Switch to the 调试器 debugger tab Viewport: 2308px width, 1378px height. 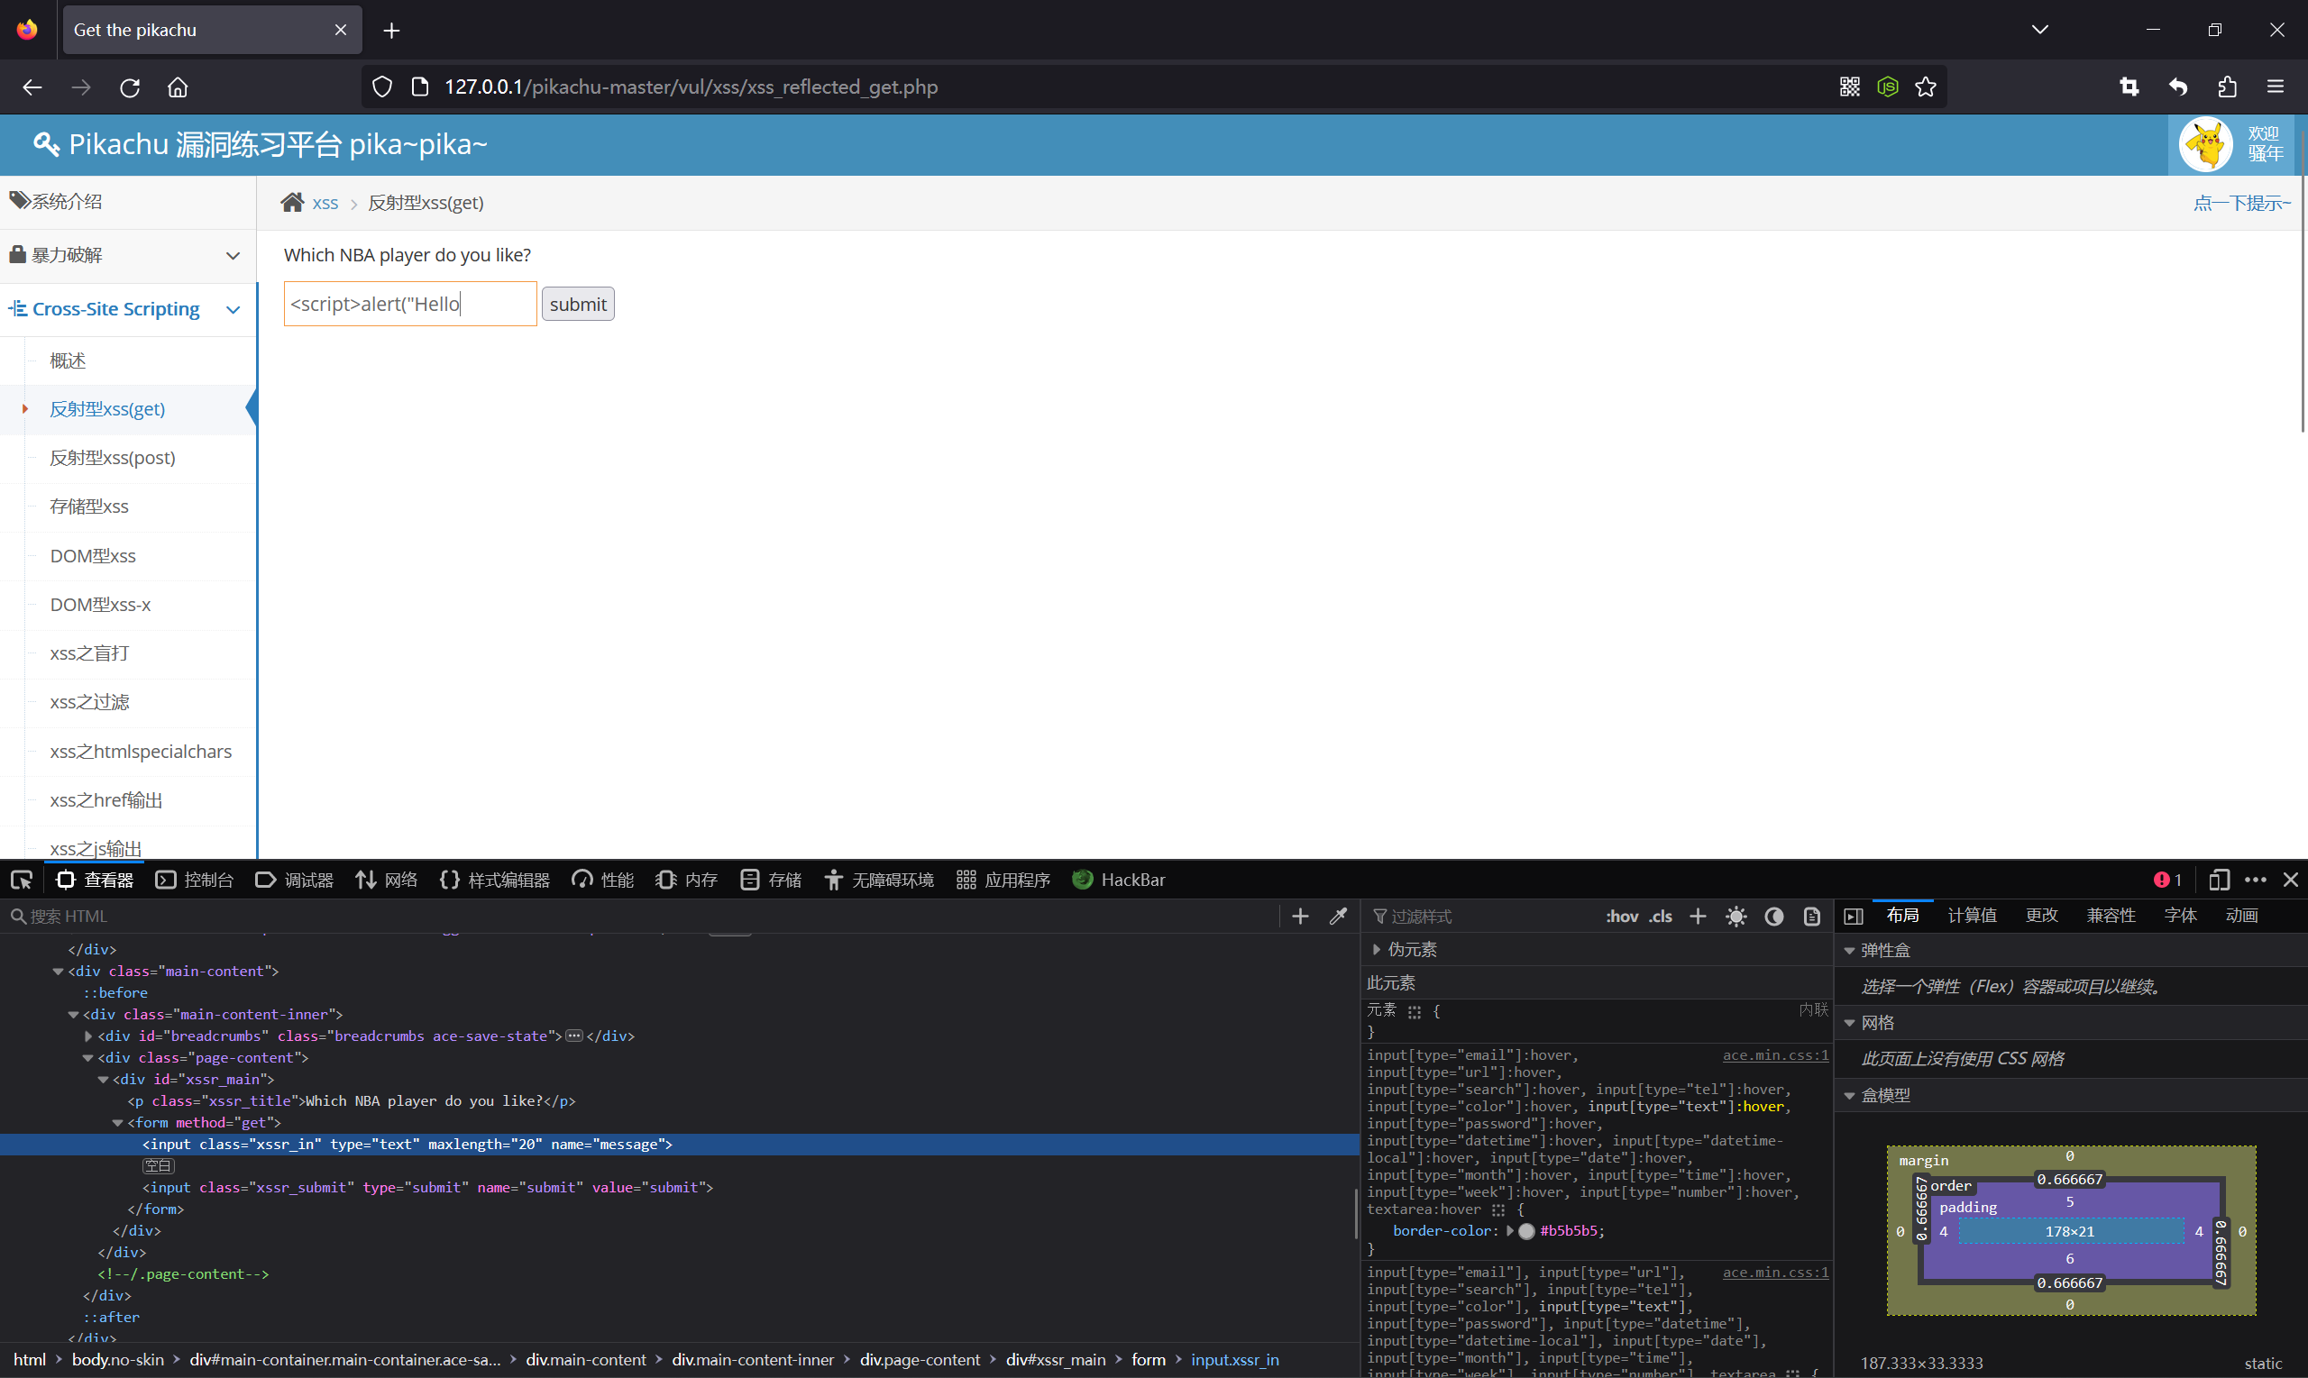pos(295,880)
